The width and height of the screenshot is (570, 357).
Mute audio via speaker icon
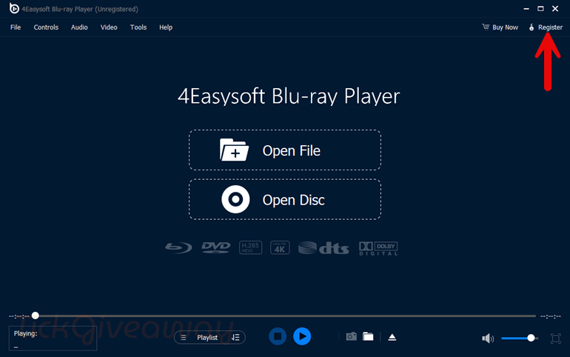tap(488, 338)
